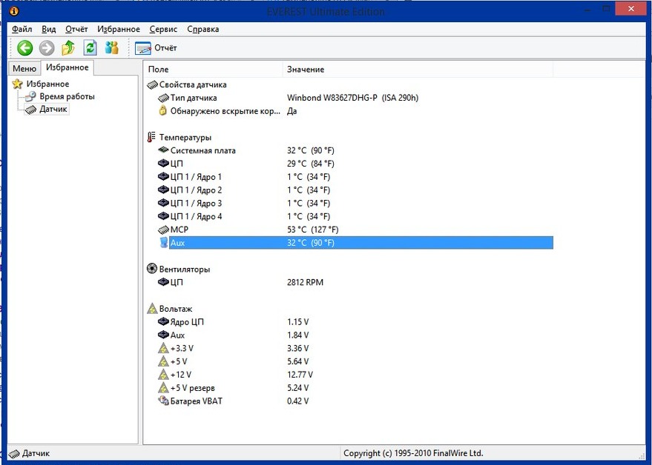Click the Поле column header

click(x=158, y=70)
